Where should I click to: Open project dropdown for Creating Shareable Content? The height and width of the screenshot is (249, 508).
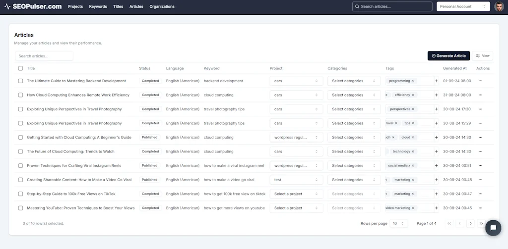pos(296,180)
